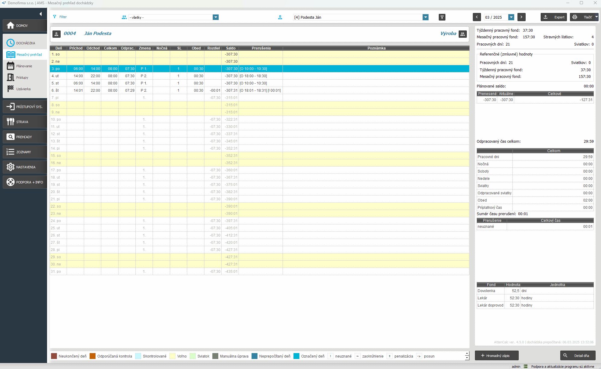Open the PREHĽADY menu section
Screen dimensions: 601x369
coord(24,137)
